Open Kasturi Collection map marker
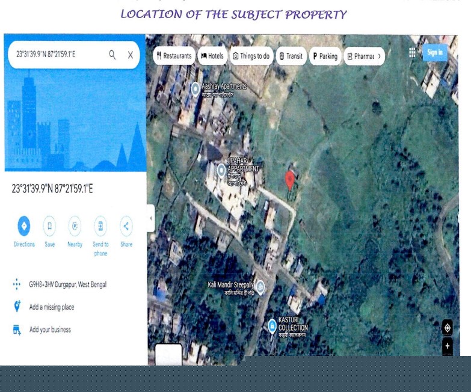 click(272, 326)
